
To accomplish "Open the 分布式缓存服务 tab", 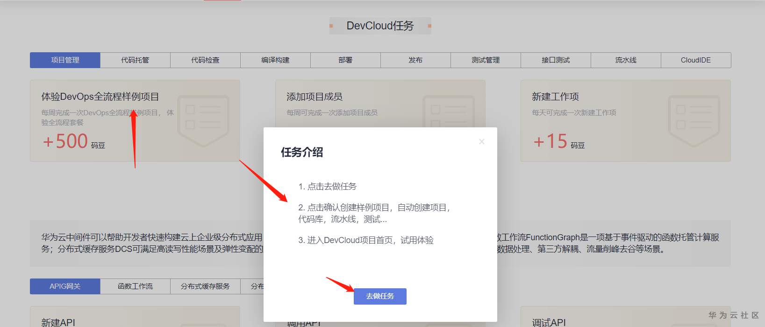I will pyautogui.click(x=205, y=286).
